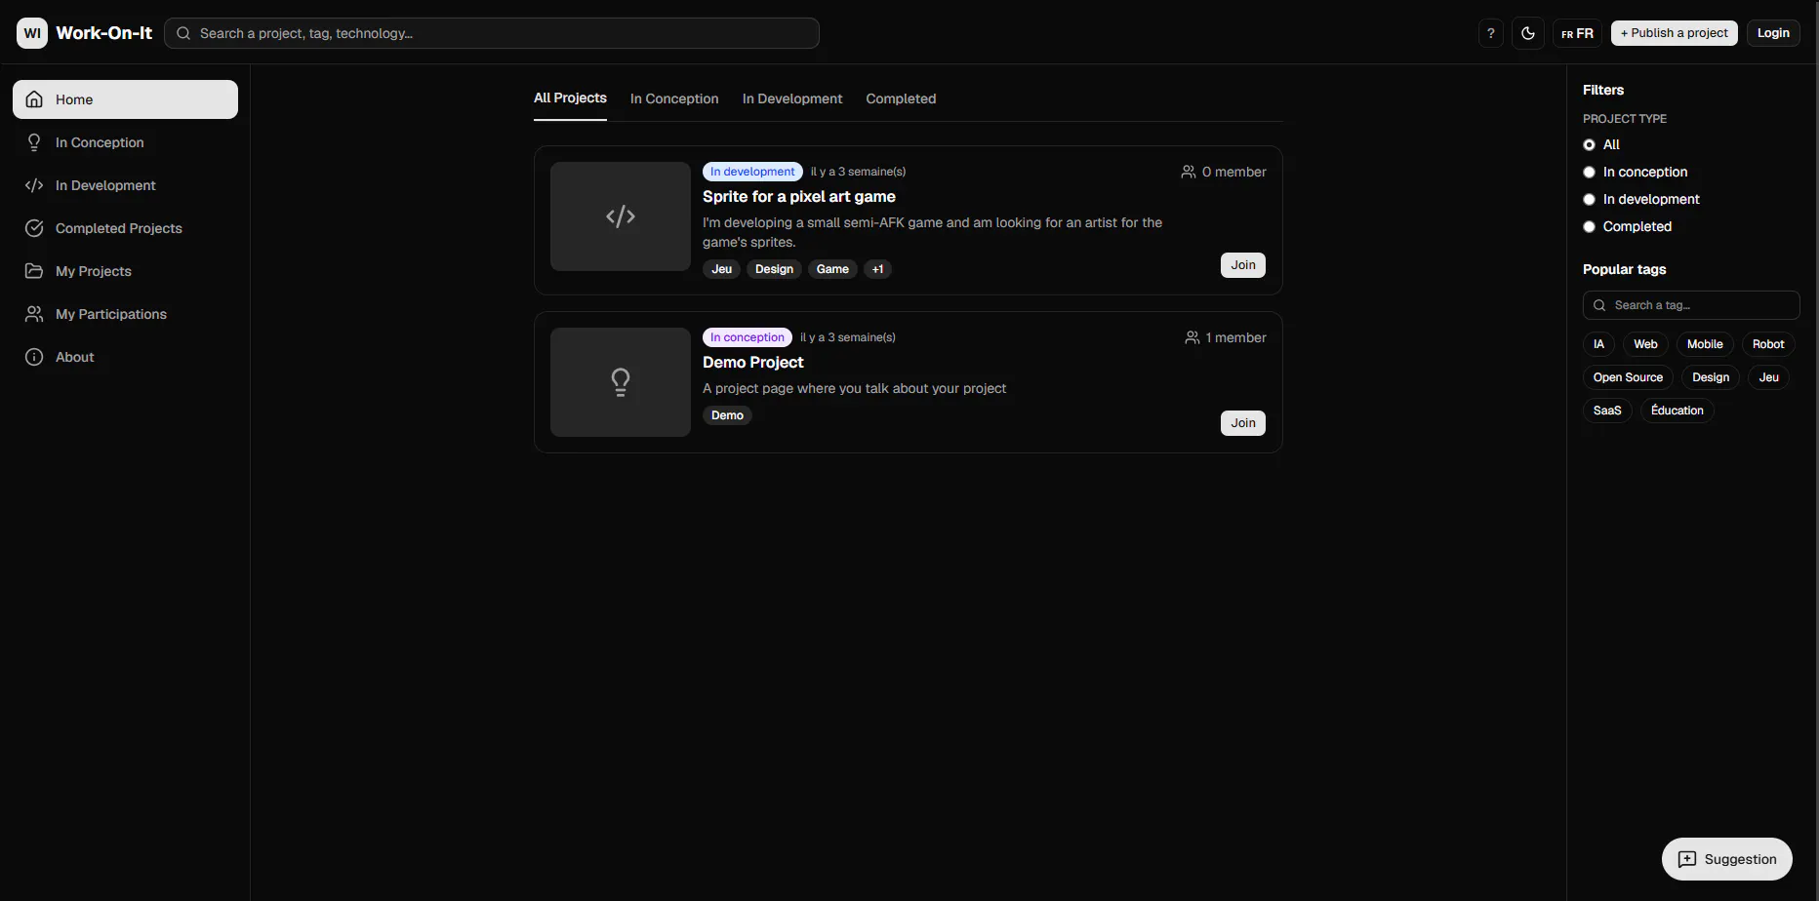The width and height of the screenshot is (1819, 901).
Task: Switch to the Completed tab
Action: (901, 98)
